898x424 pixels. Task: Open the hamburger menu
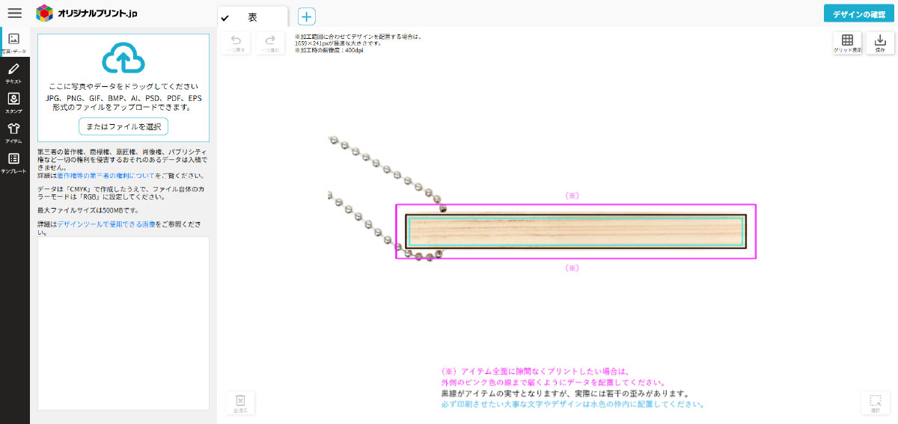pyautogui.click(x=14, y=13)
